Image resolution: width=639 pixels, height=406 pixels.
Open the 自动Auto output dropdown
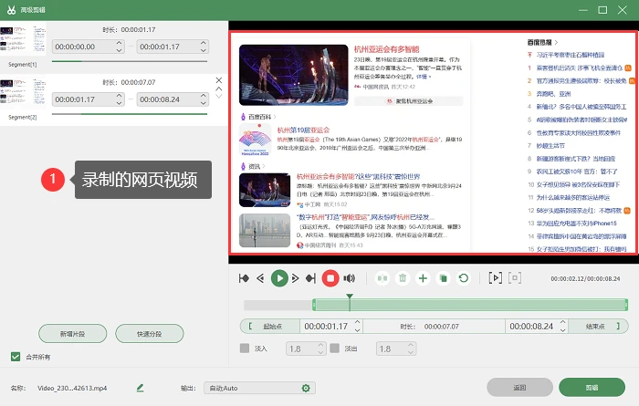[x=259, y=388]
